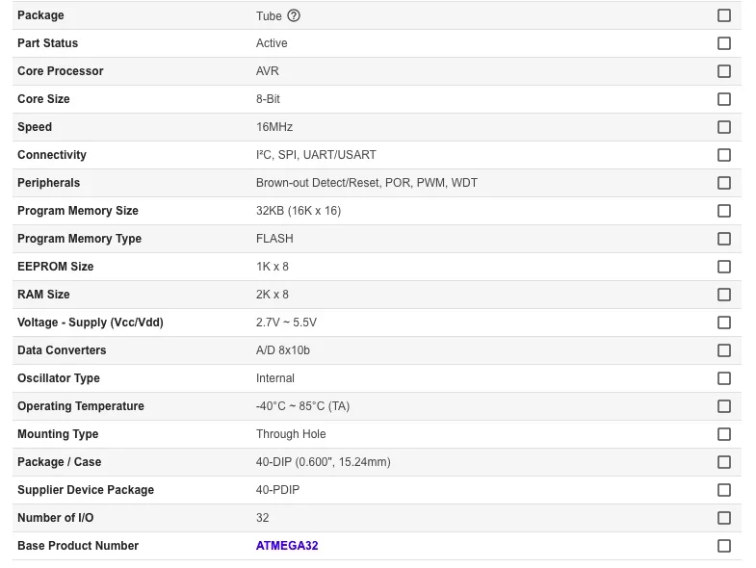Image resolution: width=756 pixels, height=568 pixels.
Task: Enable the Base Product Number checkbox
Action: click(724, 546)
